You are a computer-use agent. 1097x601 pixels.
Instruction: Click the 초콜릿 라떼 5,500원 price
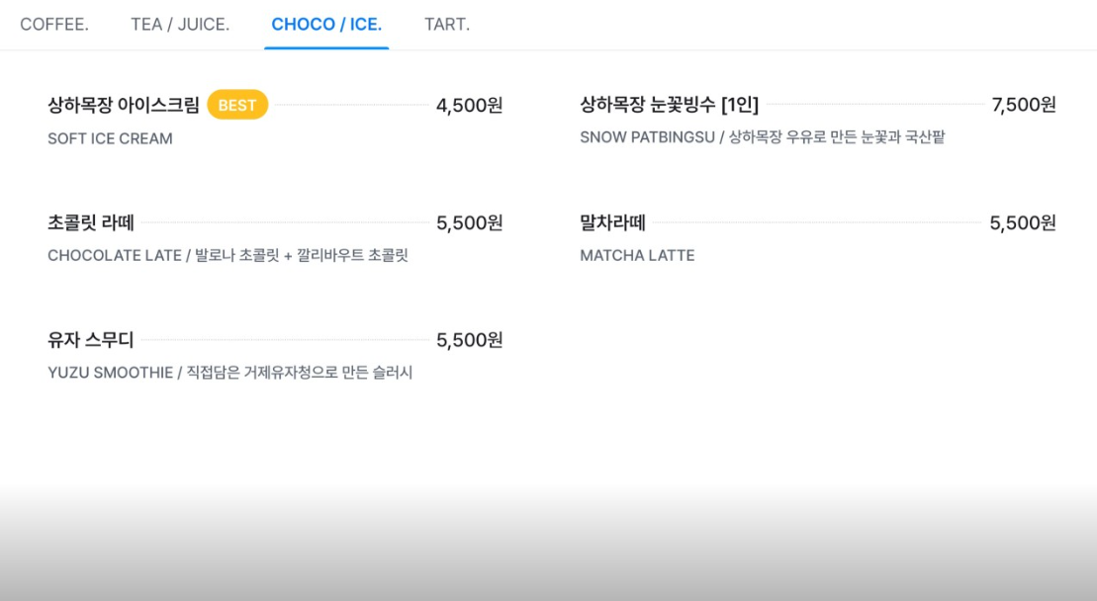coord(470,223)
